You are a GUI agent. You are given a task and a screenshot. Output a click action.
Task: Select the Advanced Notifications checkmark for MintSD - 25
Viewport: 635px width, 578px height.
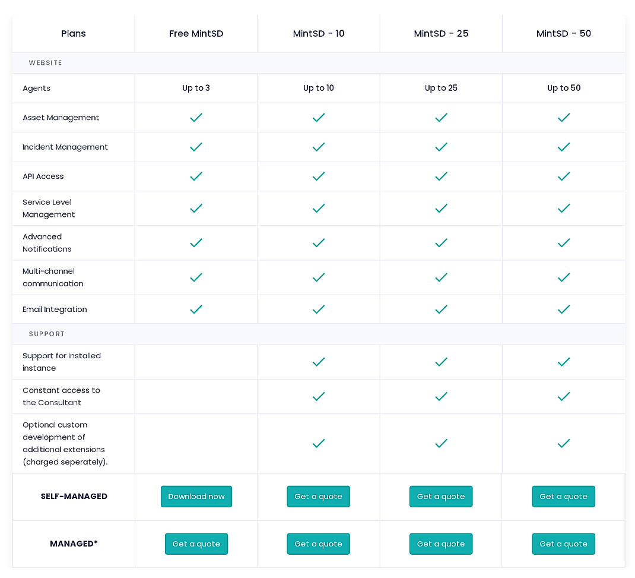point(441,242)
